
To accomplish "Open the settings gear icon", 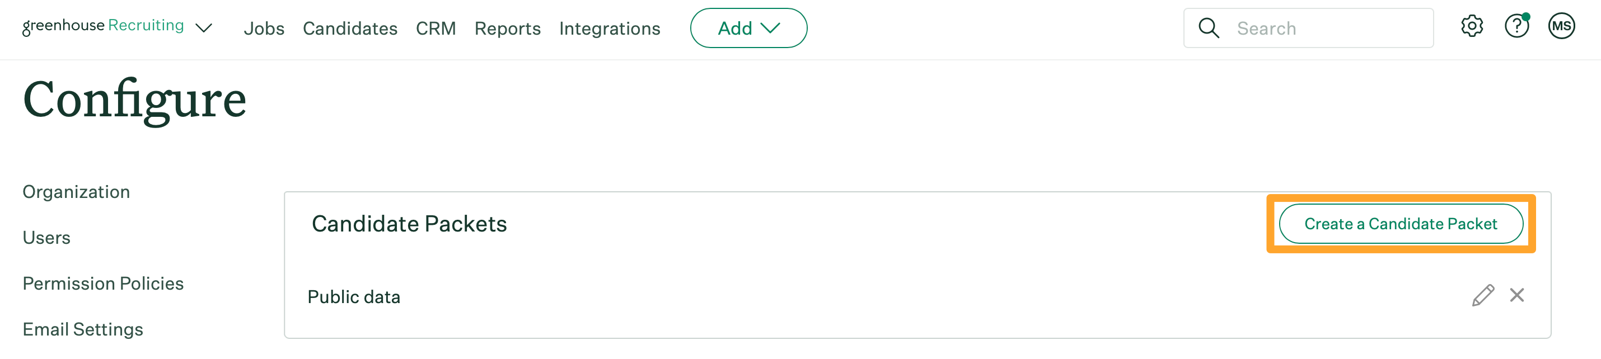I will 1471,27.
